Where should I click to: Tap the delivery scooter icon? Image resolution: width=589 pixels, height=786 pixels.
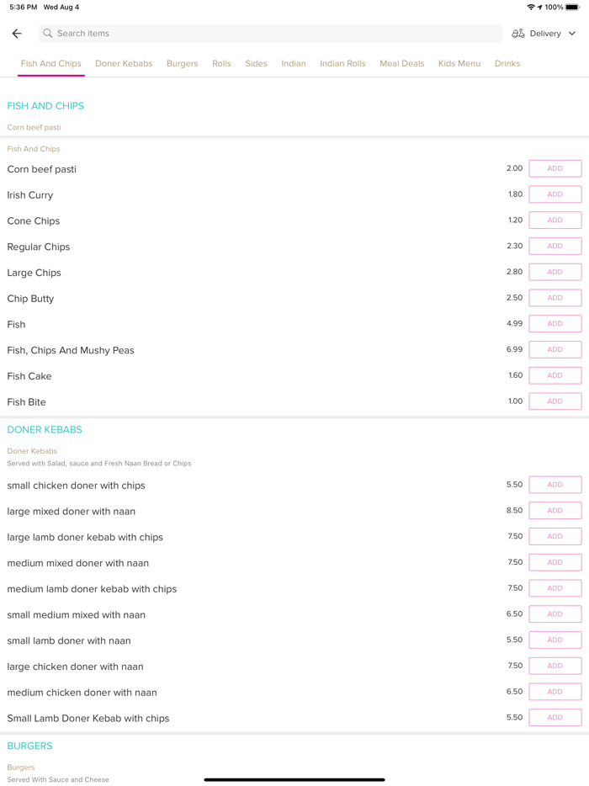coord(518,34)
